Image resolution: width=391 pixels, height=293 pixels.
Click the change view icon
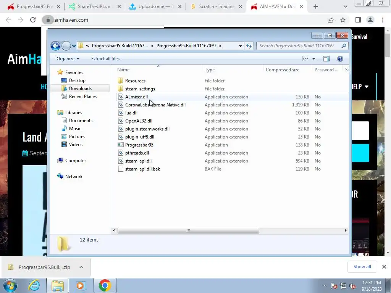pyautogui.click(x=305, y=59)
